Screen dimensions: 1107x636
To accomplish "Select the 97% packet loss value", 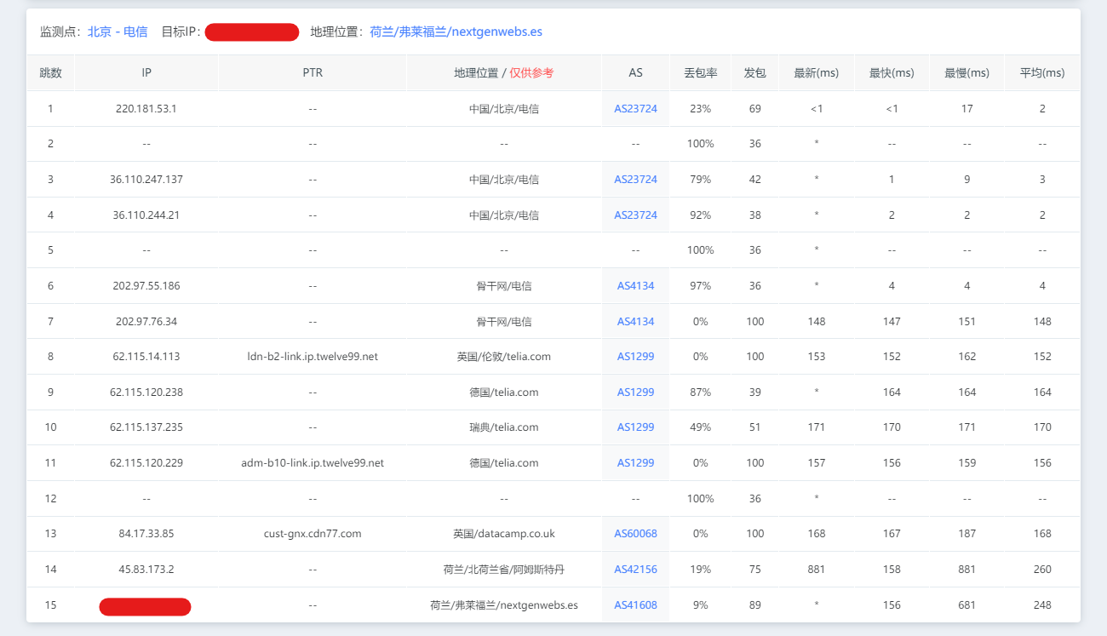I will pos(700,286).
